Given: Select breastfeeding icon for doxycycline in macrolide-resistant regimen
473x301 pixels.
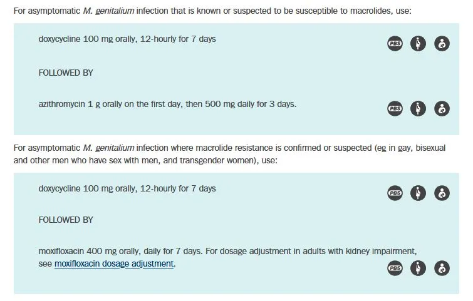Looking at the screenshot, I should 442,193.
